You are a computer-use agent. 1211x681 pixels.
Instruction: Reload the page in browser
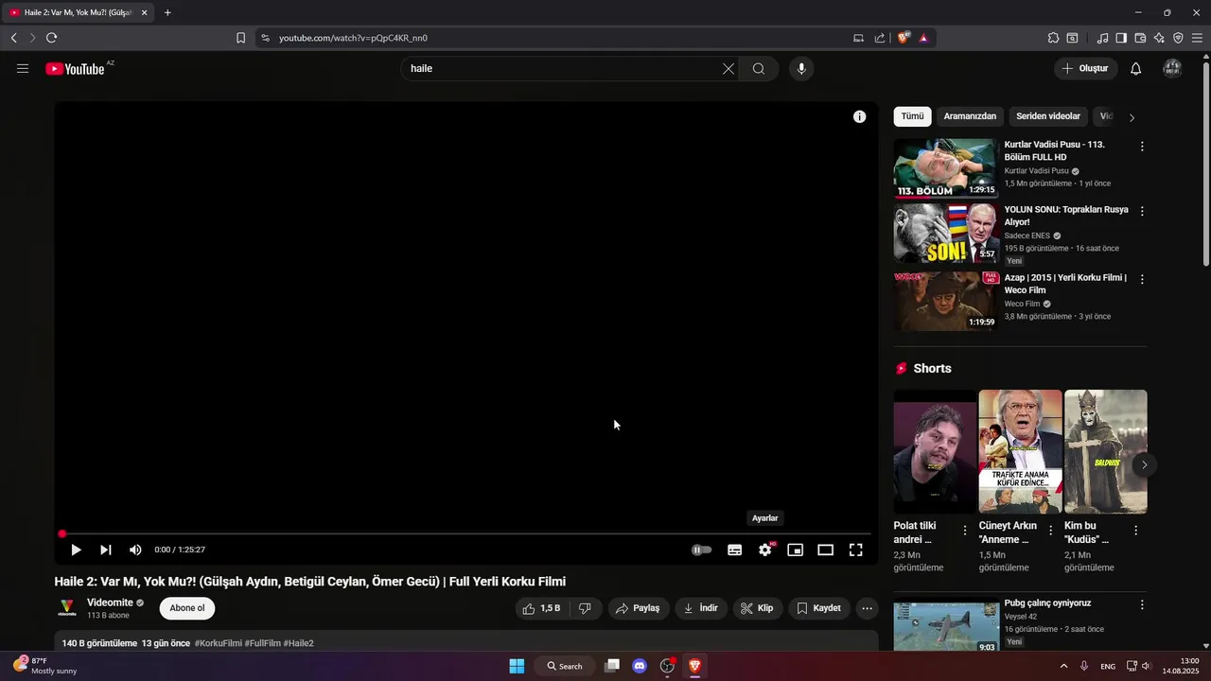tap(51, 38)
